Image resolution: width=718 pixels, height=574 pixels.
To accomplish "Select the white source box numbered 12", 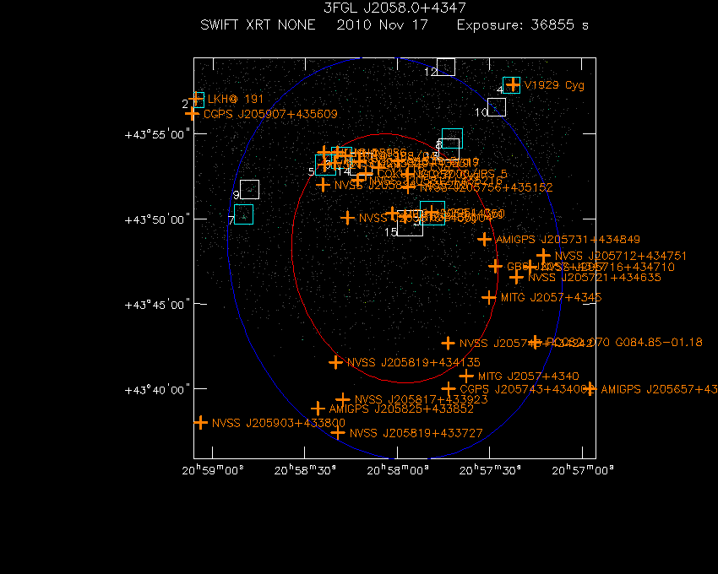I will coord(446,67).
